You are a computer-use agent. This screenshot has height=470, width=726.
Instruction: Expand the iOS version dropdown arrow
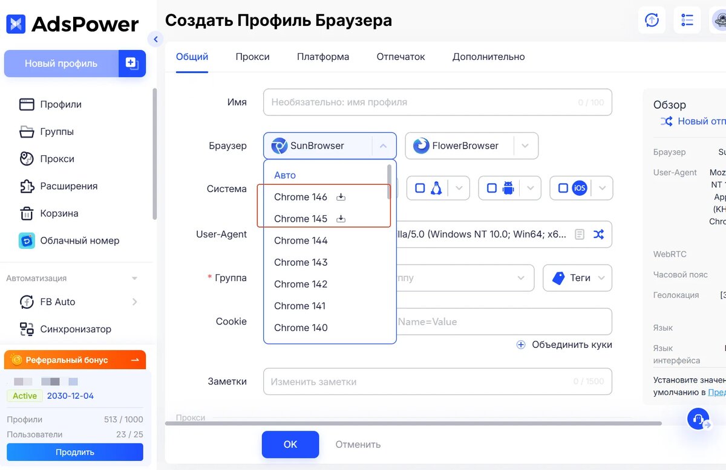click(x=602, y=188)
